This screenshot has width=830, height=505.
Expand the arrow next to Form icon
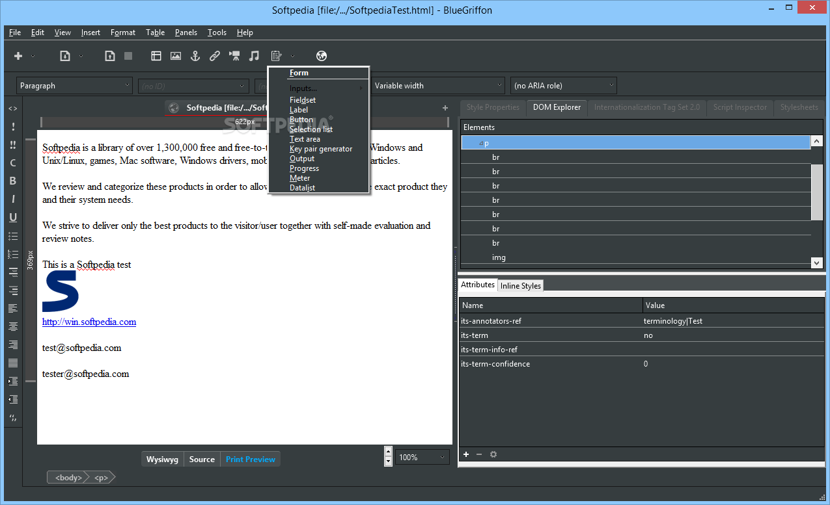(x=292, y=56)
